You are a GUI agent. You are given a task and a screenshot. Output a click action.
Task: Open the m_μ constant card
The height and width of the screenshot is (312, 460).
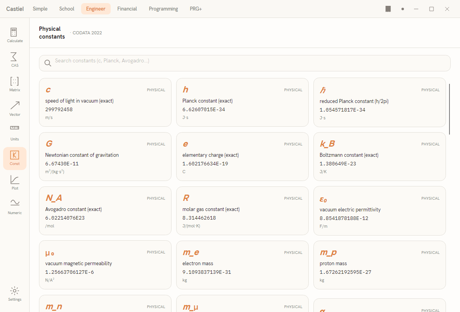[x=242, y=304]
